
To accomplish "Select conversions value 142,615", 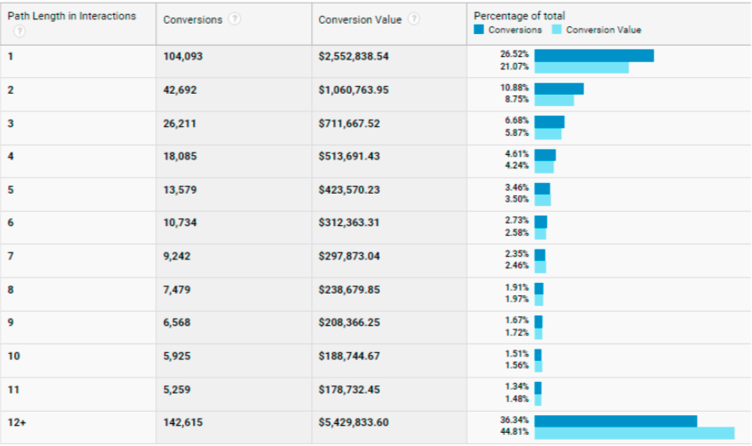I will point(182,422).
